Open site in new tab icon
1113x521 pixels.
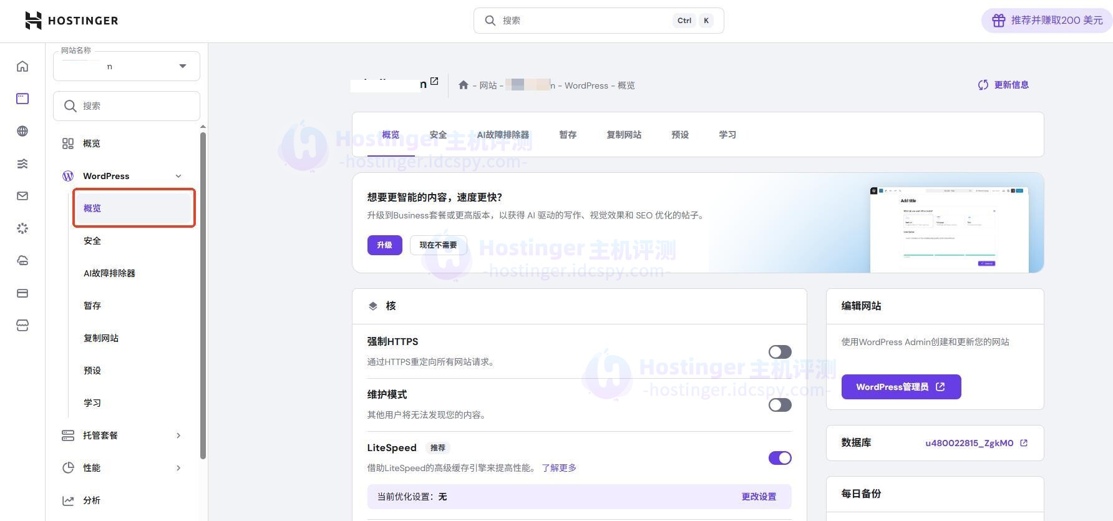[x=434, y=81]
